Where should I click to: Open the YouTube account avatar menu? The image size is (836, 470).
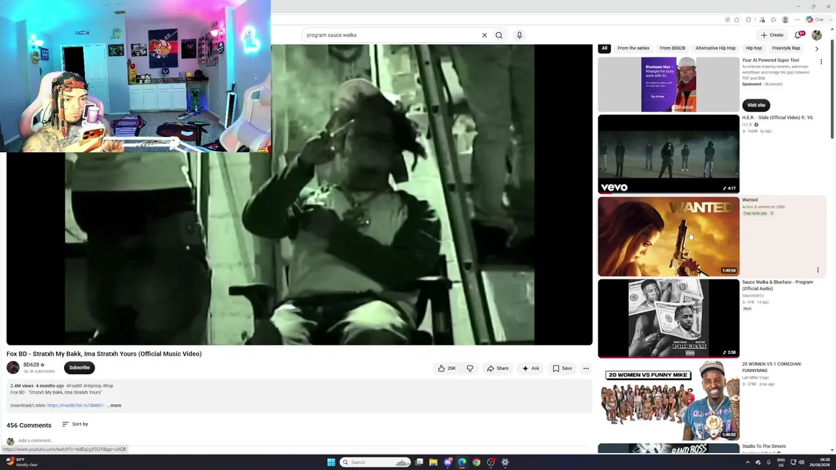coord(816,35)
